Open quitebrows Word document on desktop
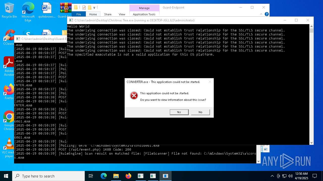Image resolution: width=323 pixels, height=181 pixels. pyautogui.click(x=47, y=11)
